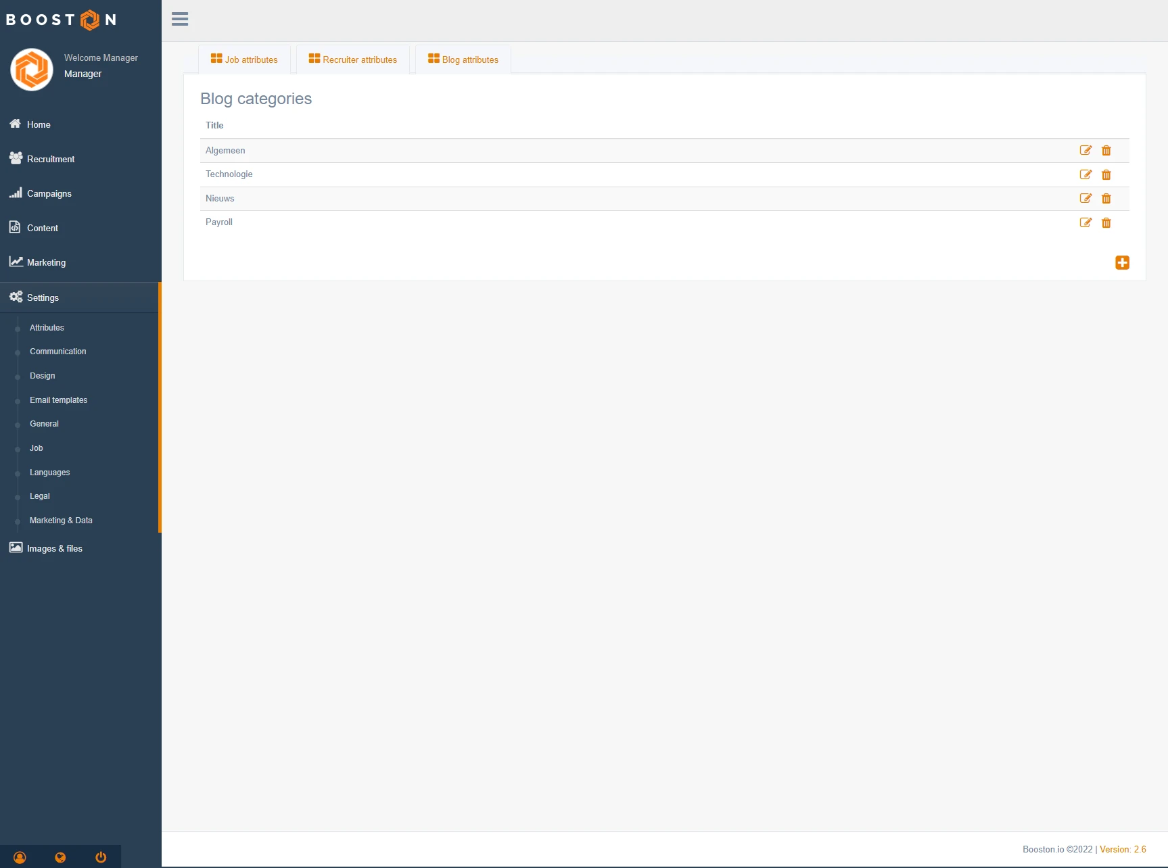Open Images & files section

click(x=55, y=548)
